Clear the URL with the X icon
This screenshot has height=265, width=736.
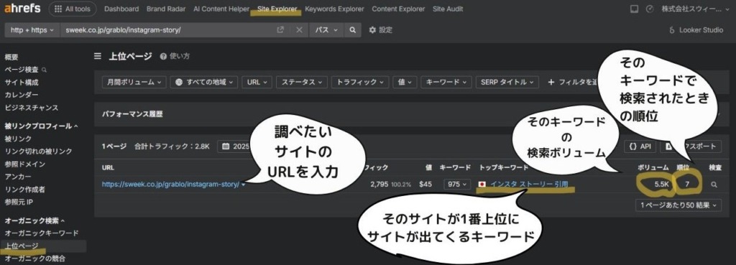pos(299,30)
